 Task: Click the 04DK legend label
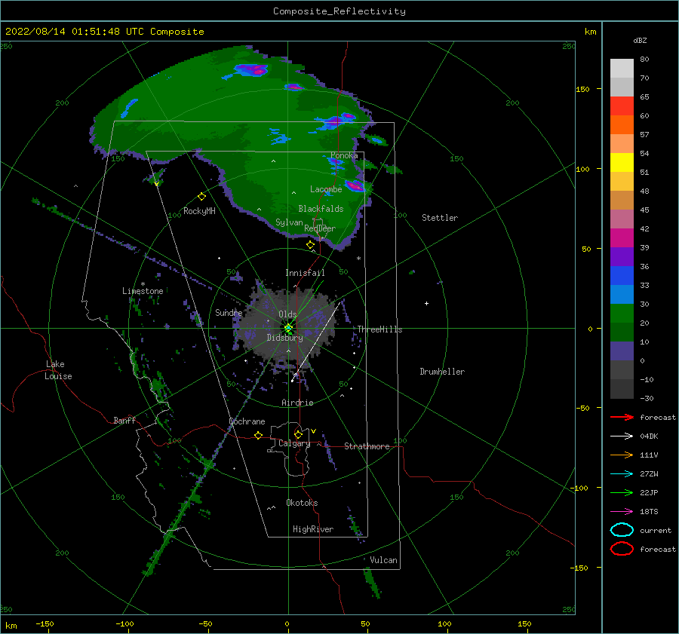(649, 436)
